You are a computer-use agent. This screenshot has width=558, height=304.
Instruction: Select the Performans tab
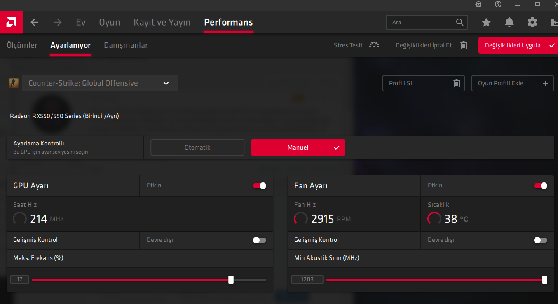pos(228,22)
